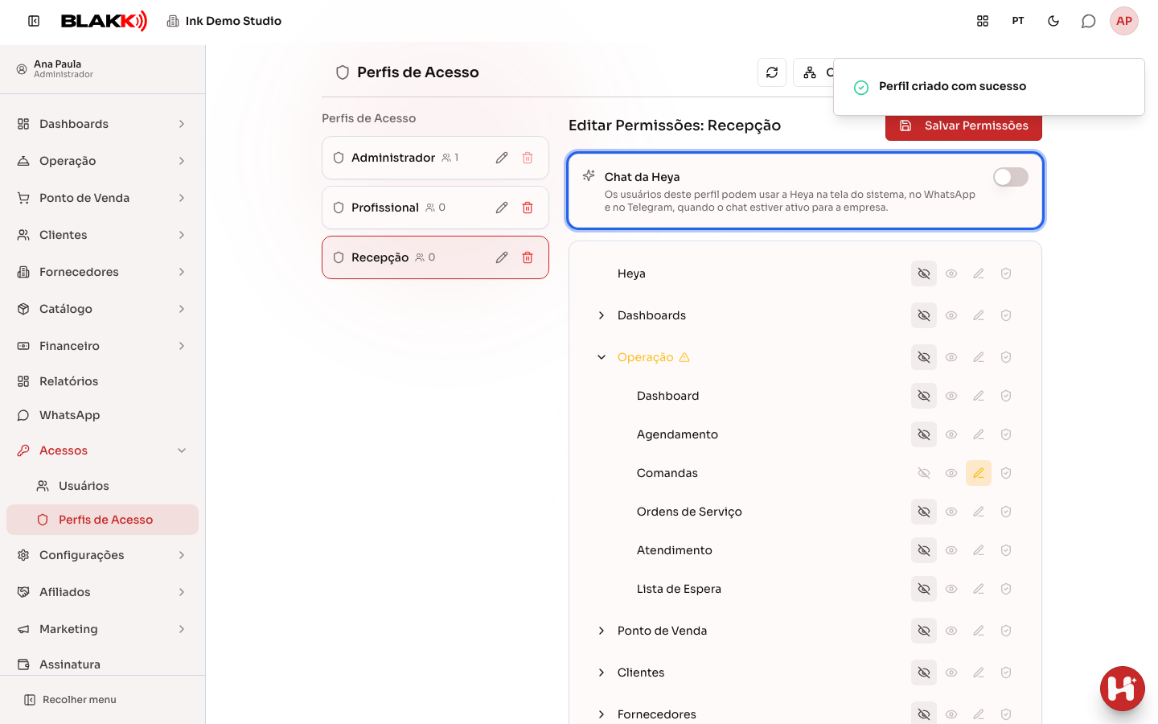
Task: Open the Ana Paula Administrador user card
Action: tap(102, 69)
